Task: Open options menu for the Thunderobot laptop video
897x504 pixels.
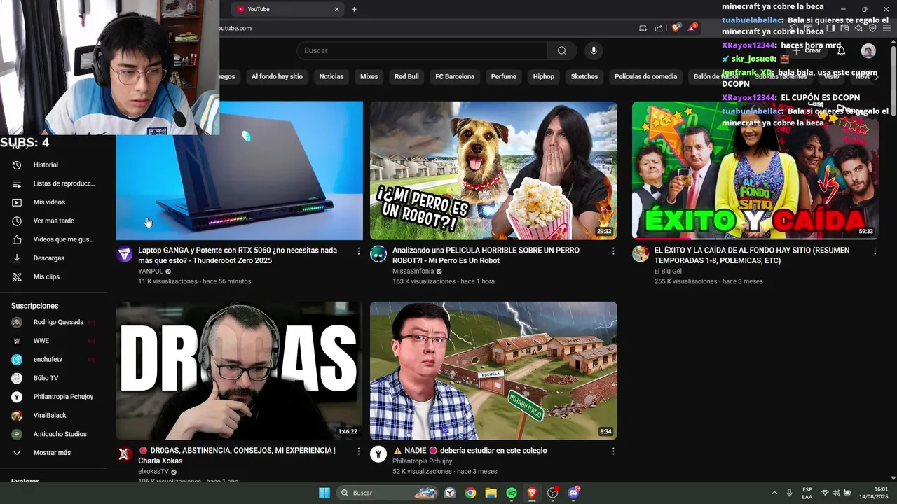Action: point(359,251)
